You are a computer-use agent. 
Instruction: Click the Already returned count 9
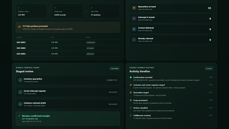[x=210, y=40]
